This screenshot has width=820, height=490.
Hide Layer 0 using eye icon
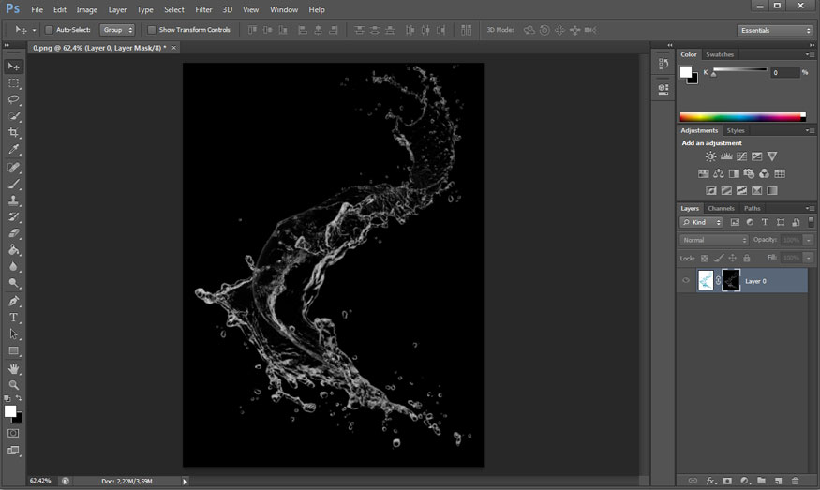(686, 280)
